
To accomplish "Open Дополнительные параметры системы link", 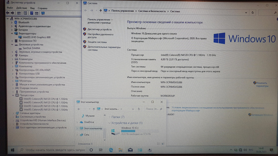I will point(104,48).
